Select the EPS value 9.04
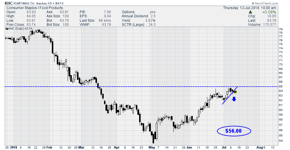290x150 pixels. tap(107, 16)
